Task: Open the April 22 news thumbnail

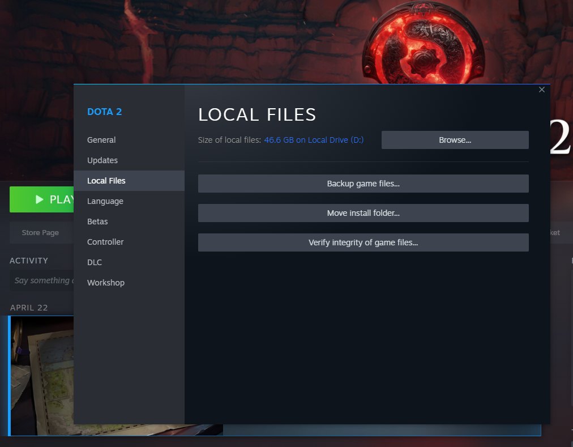Action: pyautogui.click(x=42, y=376)
